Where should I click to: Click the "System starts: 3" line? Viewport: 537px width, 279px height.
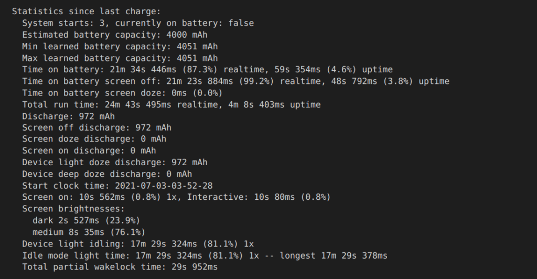138,23
